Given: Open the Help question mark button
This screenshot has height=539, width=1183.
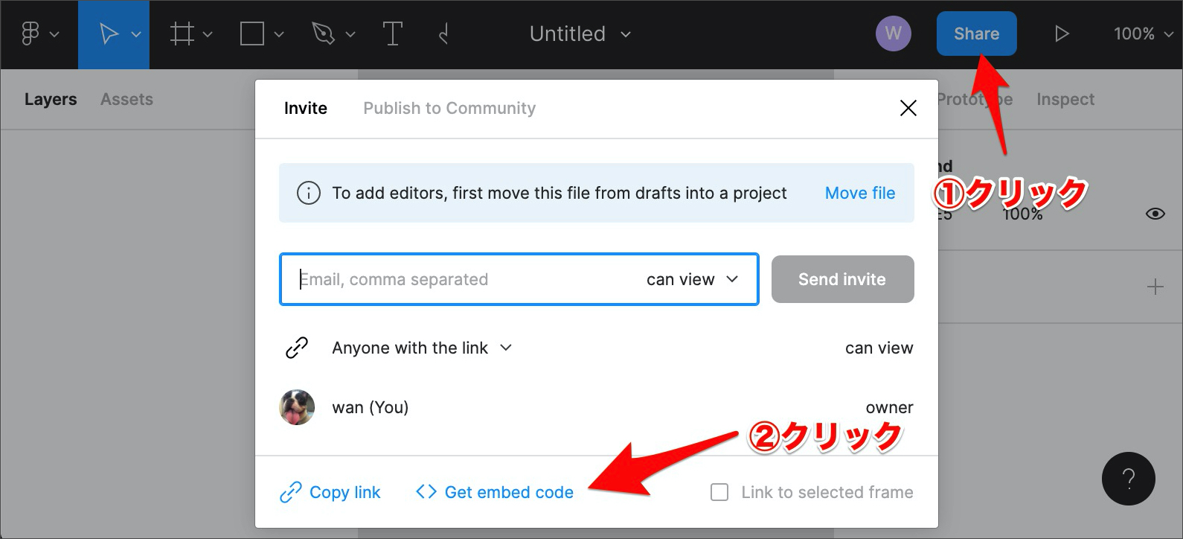Looking at the screenshot, I should [1128, 479].
